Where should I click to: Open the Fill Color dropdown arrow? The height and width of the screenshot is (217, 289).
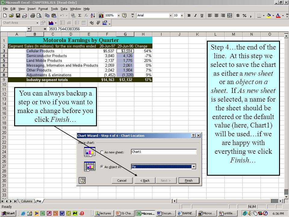[x=273, y=15]
